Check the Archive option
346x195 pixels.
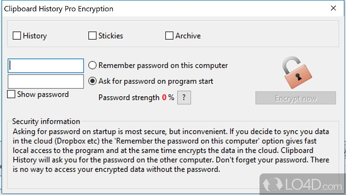pos(170,36)
